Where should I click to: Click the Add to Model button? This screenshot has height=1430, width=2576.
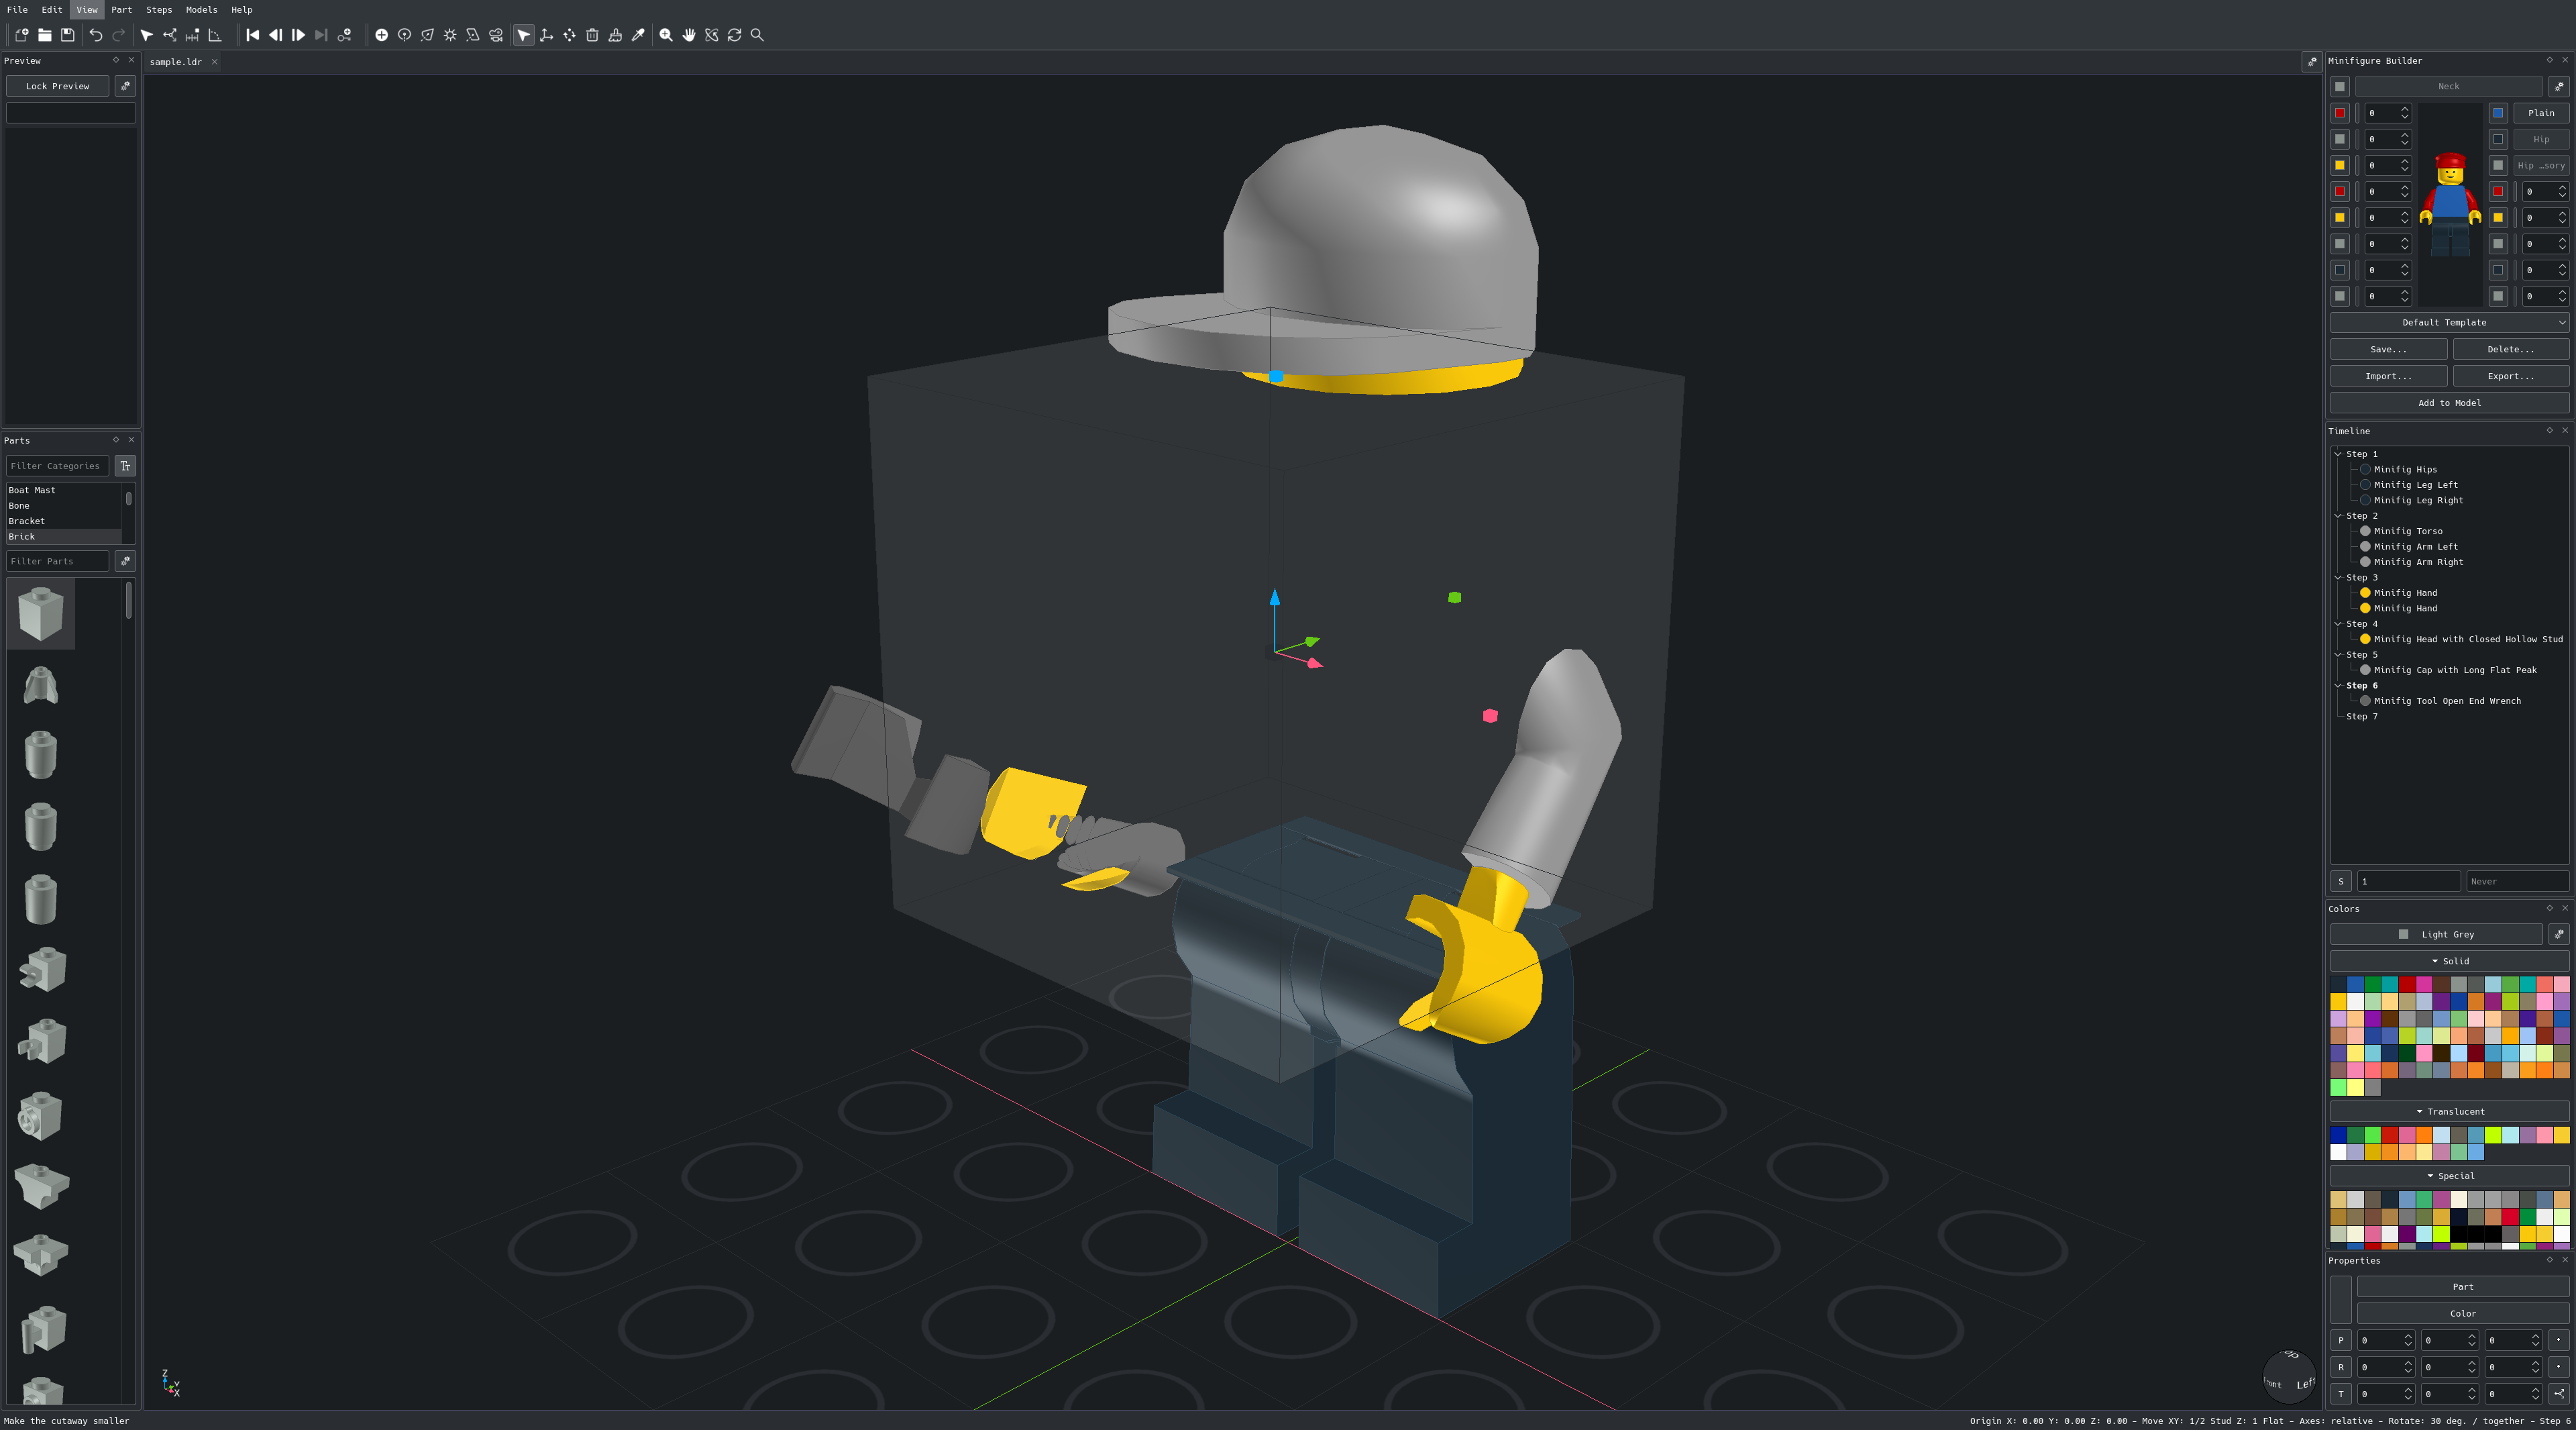click(2449, 403)
